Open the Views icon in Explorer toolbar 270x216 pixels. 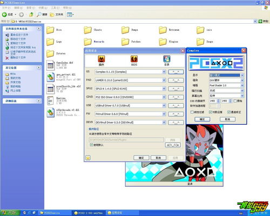tap(70, 15)
